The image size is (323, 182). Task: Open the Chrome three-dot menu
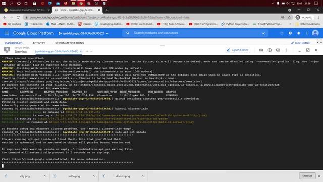click(x=318, y=17)
